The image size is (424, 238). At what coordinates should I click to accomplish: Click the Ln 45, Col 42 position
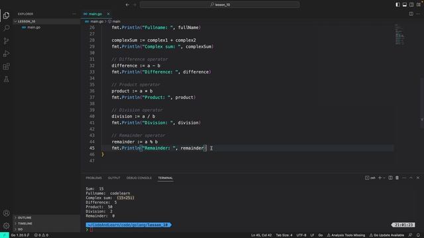coord(261,235)
